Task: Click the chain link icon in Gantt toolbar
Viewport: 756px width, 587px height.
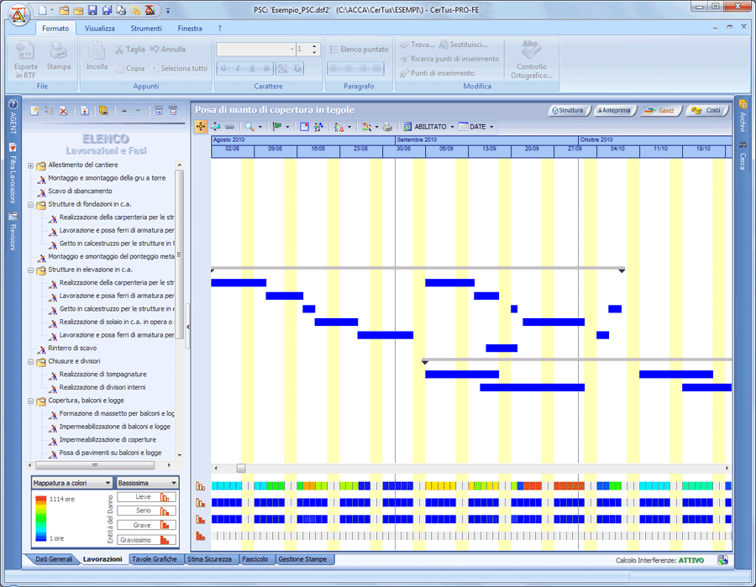Action: (230, 127)
